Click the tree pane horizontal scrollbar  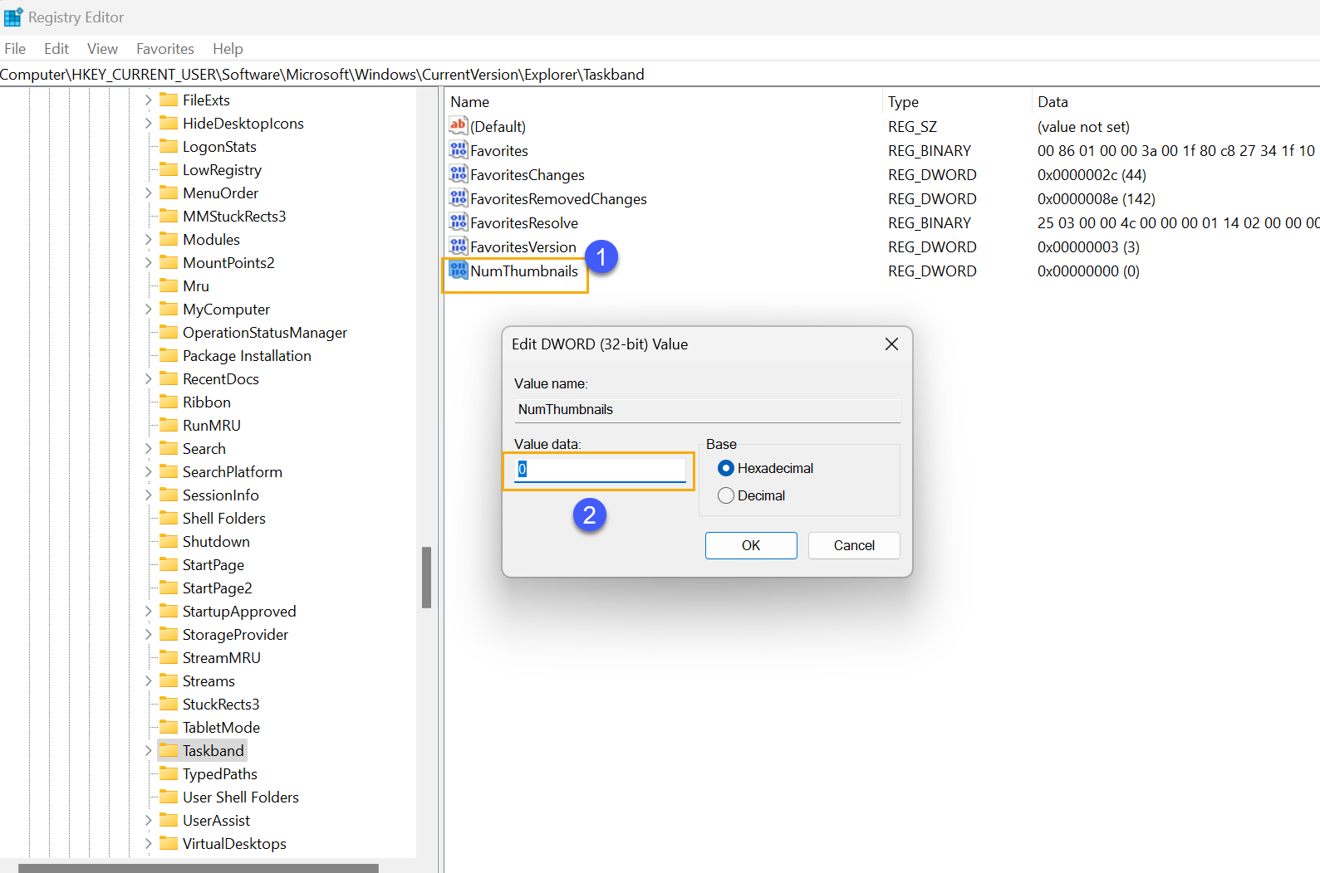(198, 868)
